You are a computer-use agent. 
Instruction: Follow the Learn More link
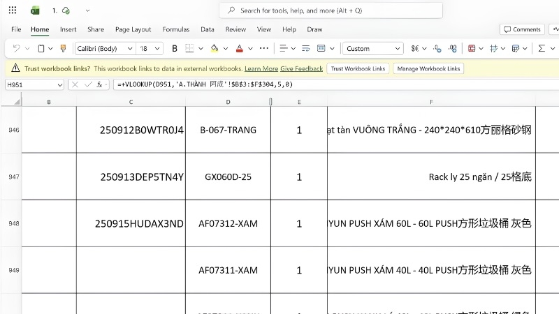click(261, 68)
